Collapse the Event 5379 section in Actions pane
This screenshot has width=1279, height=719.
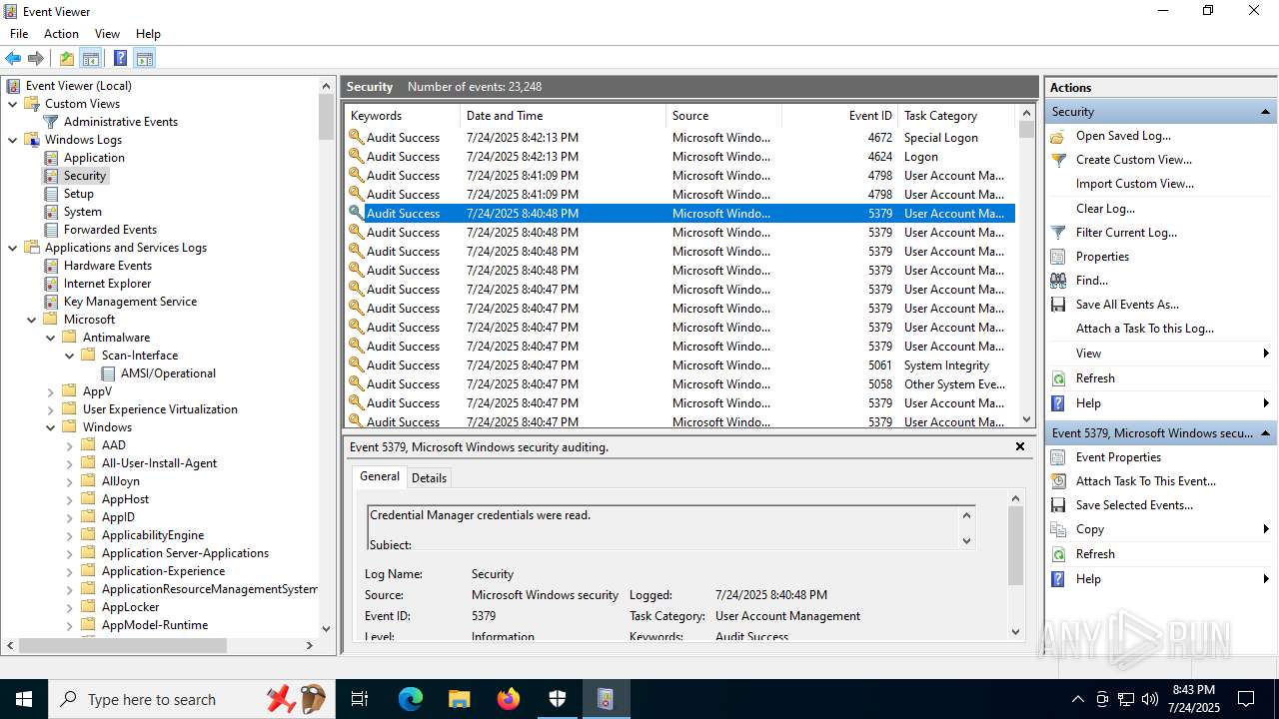(x=1265, y=433)
